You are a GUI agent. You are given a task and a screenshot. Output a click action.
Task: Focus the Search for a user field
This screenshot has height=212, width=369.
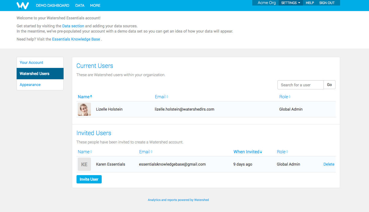[x=300, y=85]
